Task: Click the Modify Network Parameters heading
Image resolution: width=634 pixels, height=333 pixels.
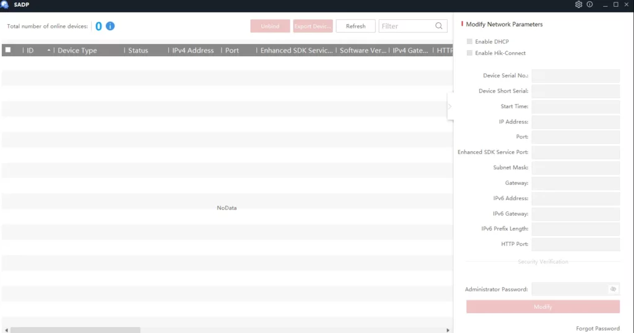Action: tap(504, 24)
